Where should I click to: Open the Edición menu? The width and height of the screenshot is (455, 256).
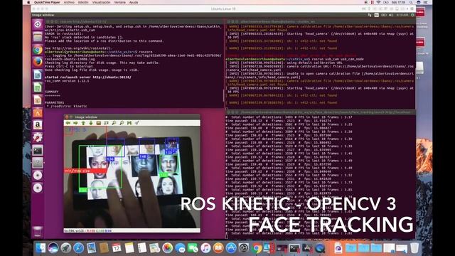(x=83, y=2)
